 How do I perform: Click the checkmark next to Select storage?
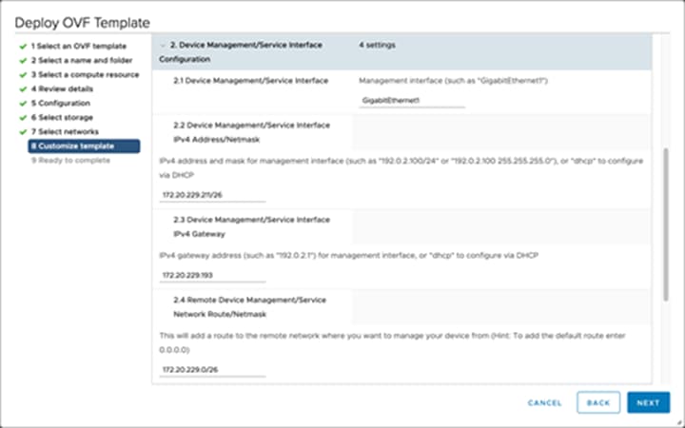(21, 117)
